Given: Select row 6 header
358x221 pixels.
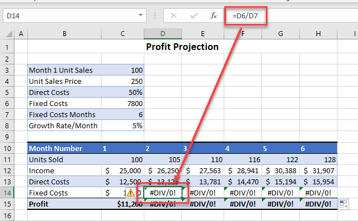Looking at the screenshot, I should pos(7,103).
